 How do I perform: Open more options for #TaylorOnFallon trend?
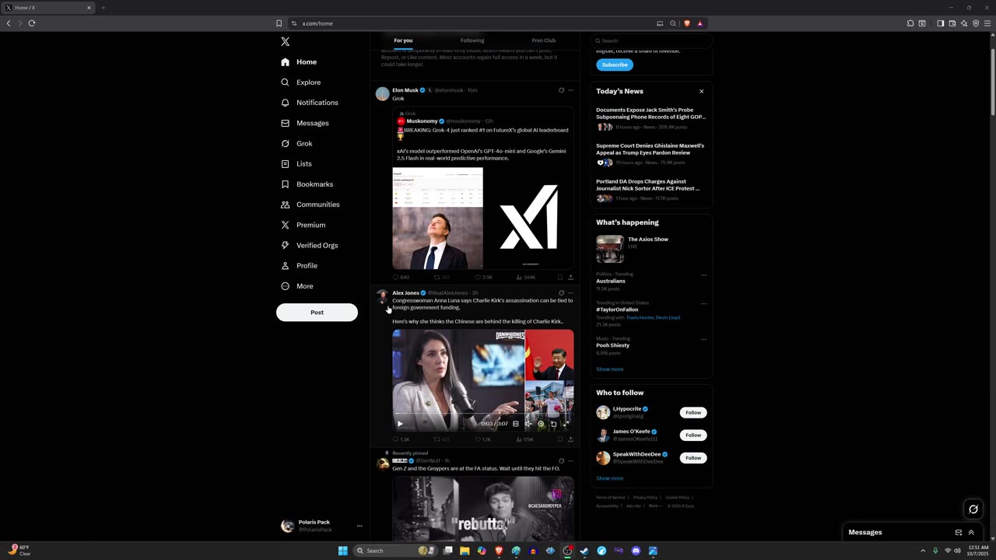703,303
